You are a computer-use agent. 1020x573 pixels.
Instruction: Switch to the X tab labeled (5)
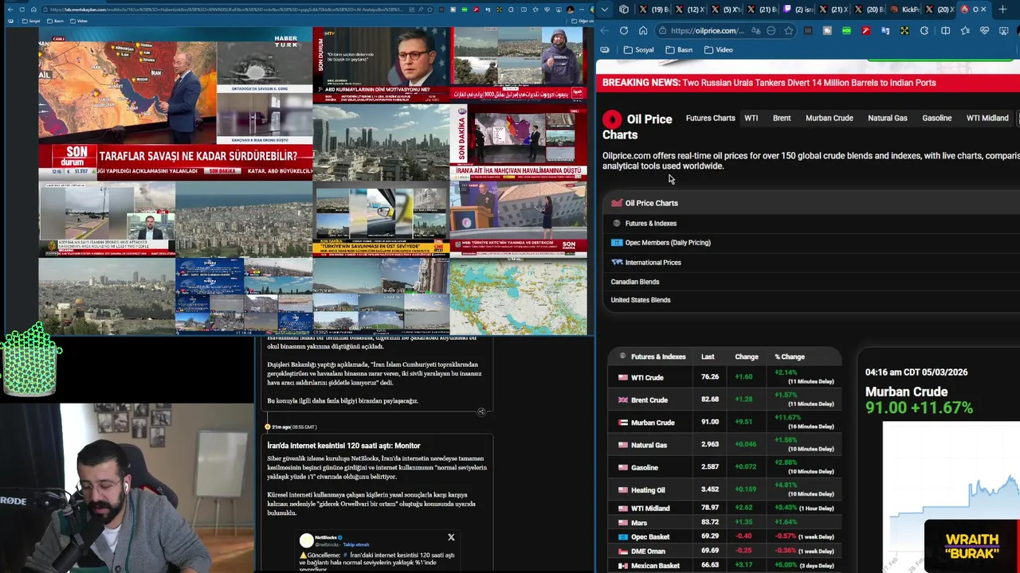pyautogui.click(x=726, y=10)
